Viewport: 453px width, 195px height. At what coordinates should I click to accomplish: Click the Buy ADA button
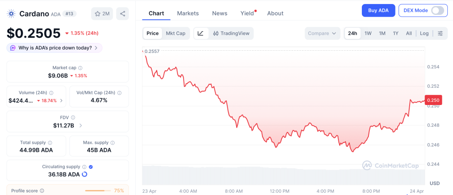pos(378,11)
